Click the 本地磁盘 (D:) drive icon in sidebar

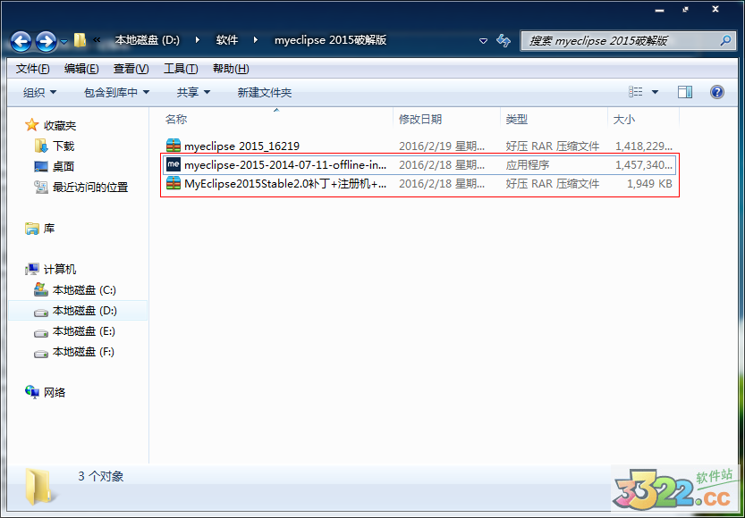click(x=41, y=313)
